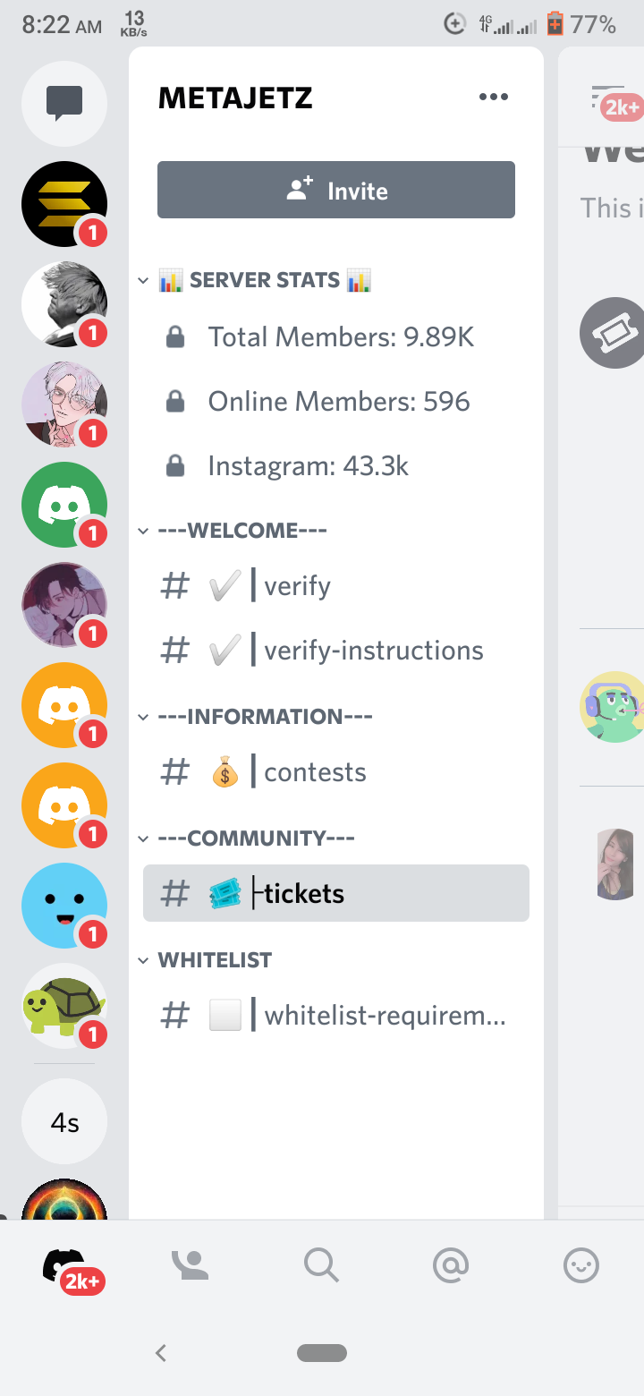This screenshot has width=644, height=1396.
Task: Select the tickets channel
Action: coord(336,893)
